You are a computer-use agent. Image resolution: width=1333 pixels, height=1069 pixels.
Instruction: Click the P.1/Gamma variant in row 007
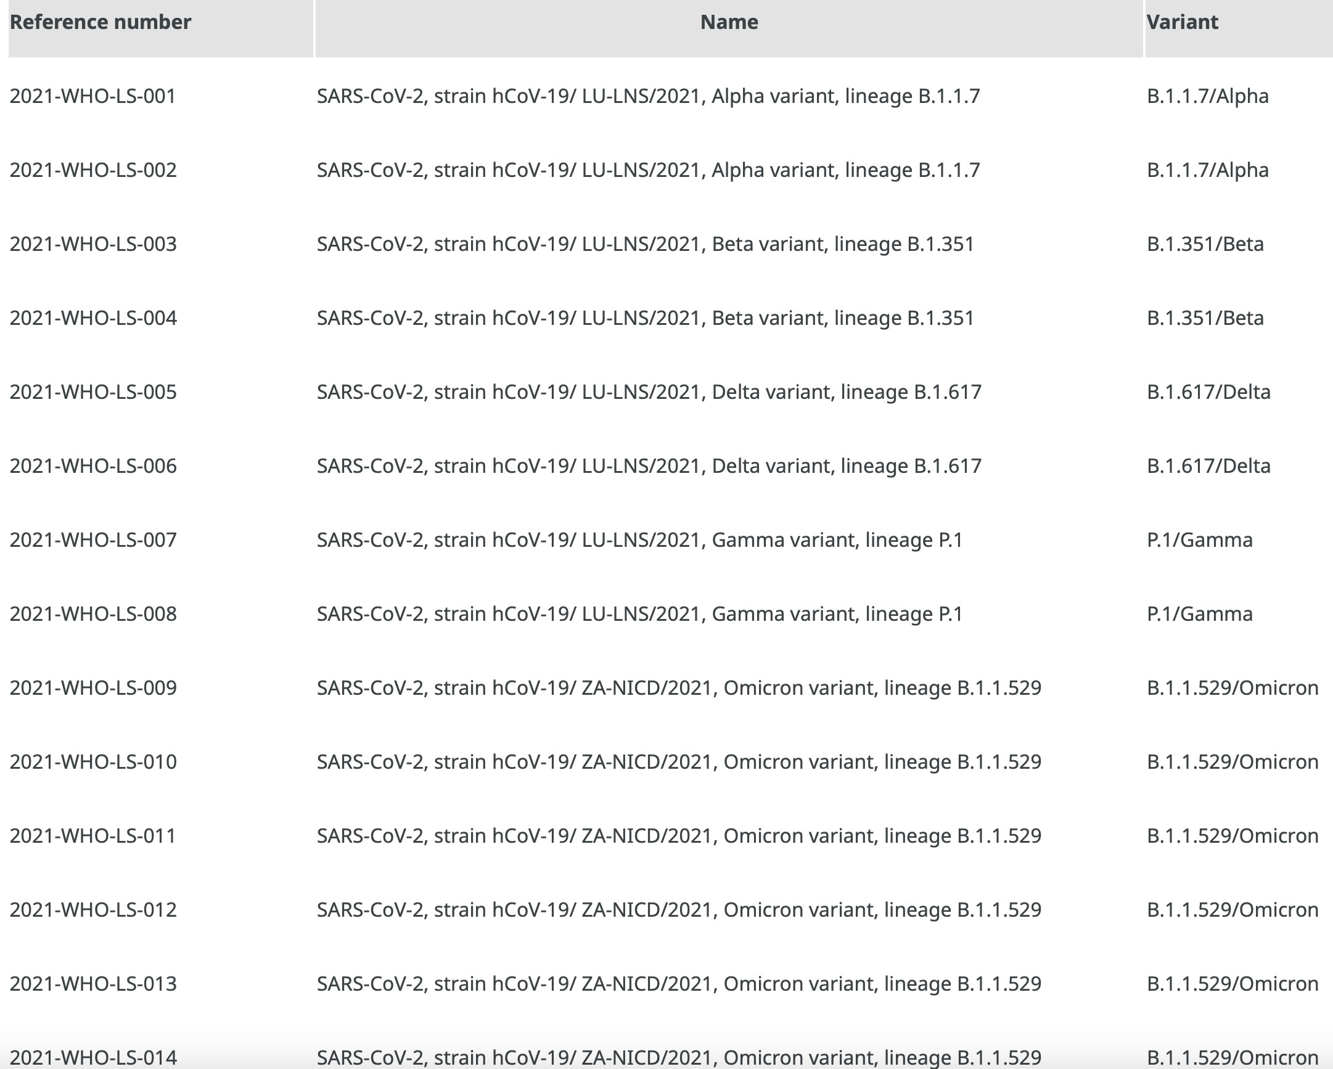(x=1199, y=540)
